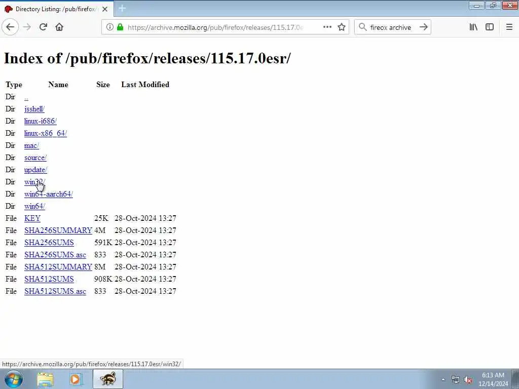Show hidden system tray icons

pyautogui.click(x=443, y=380)
